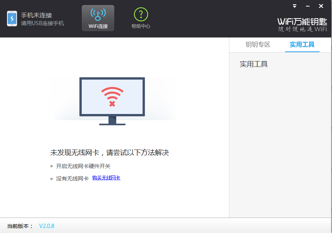Click the WiFi万能钥匙 logo
The width and height of the screenshot is (332, 233).
point(302,22)
